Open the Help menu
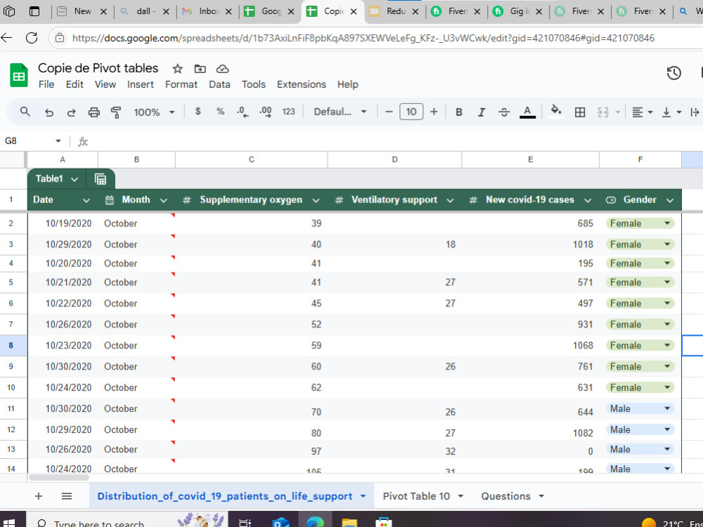The width and height of the screenshot is (703, 527). [x=347, y=84]
